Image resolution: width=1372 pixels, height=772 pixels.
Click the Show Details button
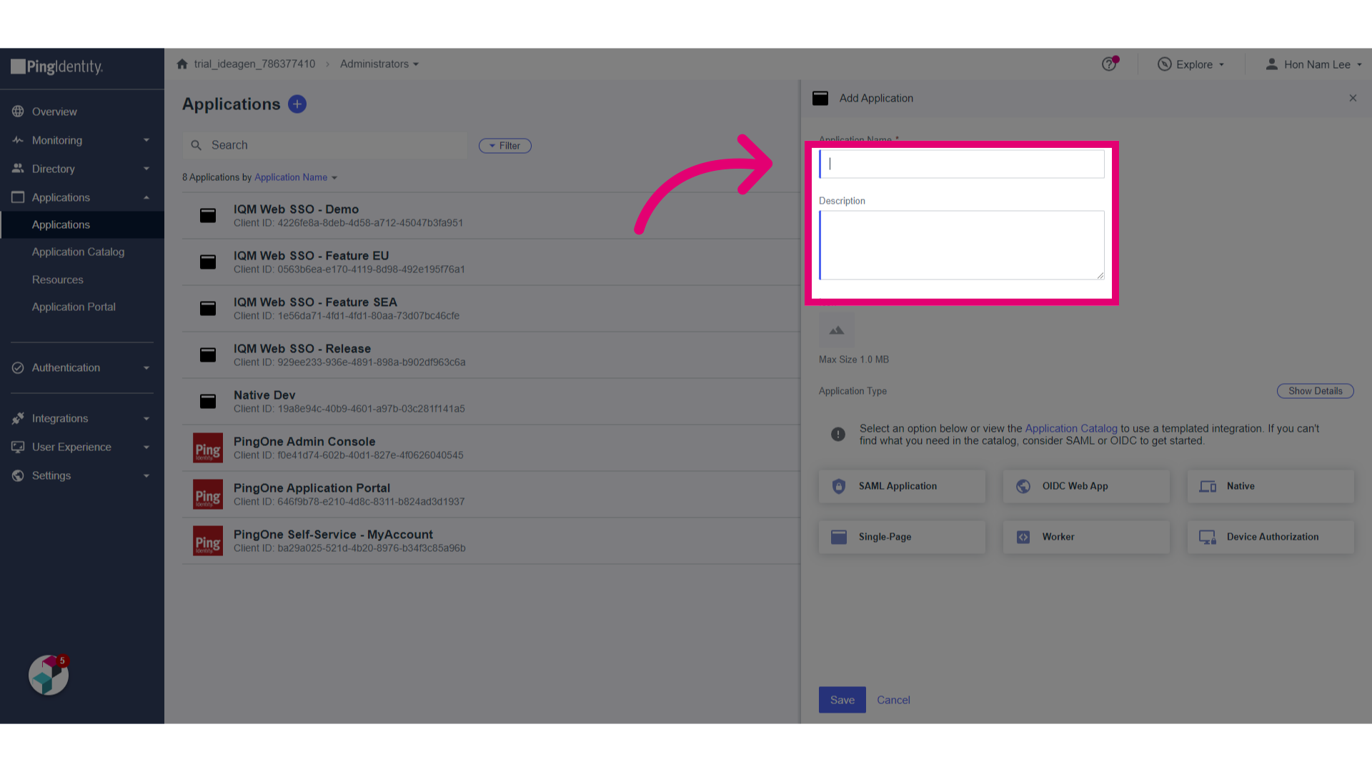coord(1316,391)
